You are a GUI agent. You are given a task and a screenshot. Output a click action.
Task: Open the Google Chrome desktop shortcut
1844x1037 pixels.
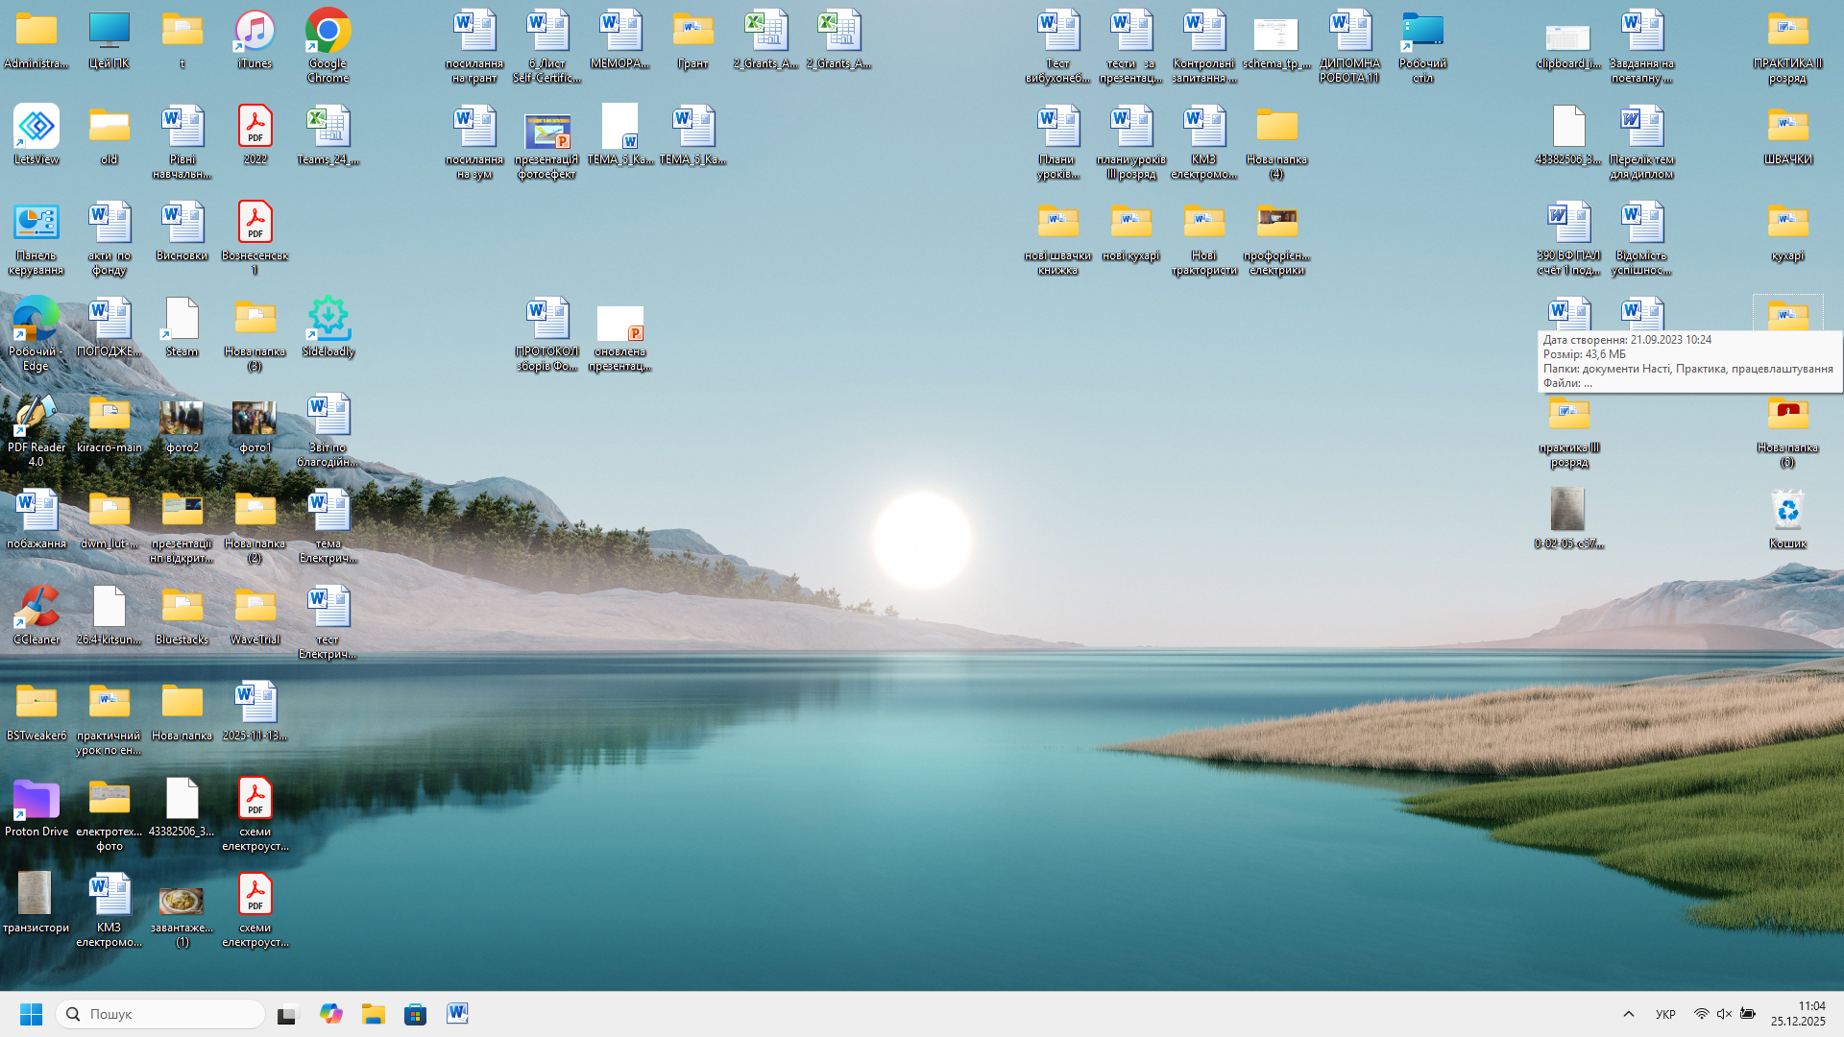coord(328,33)
